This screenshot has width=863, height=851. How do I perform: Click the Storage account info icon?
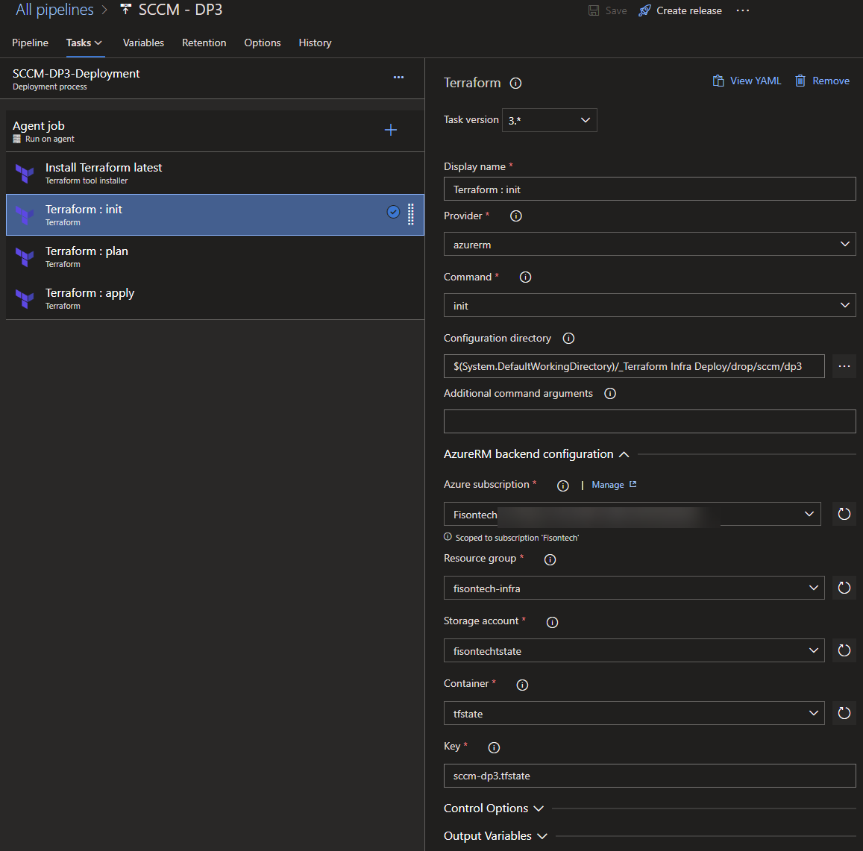[552, 622]
